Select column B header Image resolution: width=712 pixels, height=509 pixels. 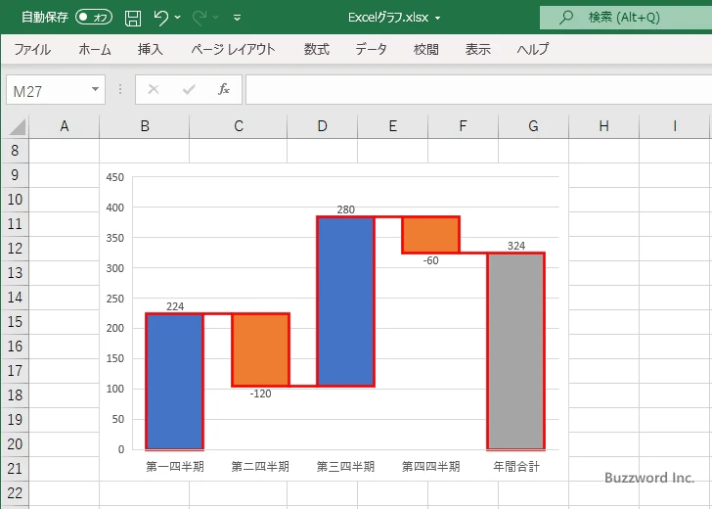click(x=145, y=126)
